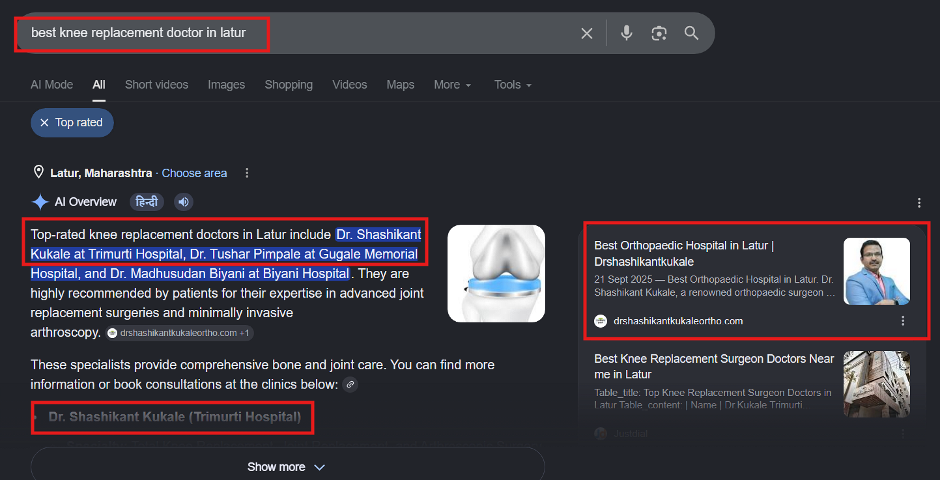Start voice search with the microphone icon
The image size is (940, 480).
pyautogui.click(x=626, y=33)
